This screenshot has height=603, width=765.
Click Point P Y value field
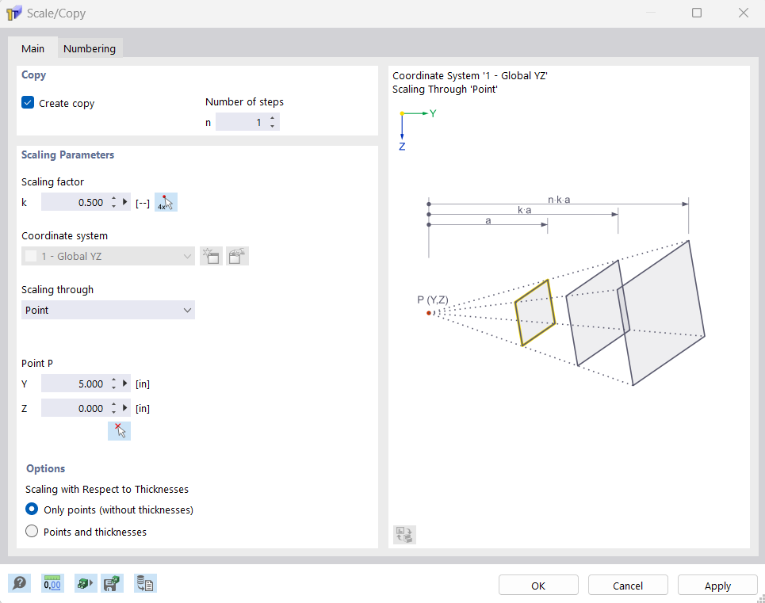tap(75, 384)
